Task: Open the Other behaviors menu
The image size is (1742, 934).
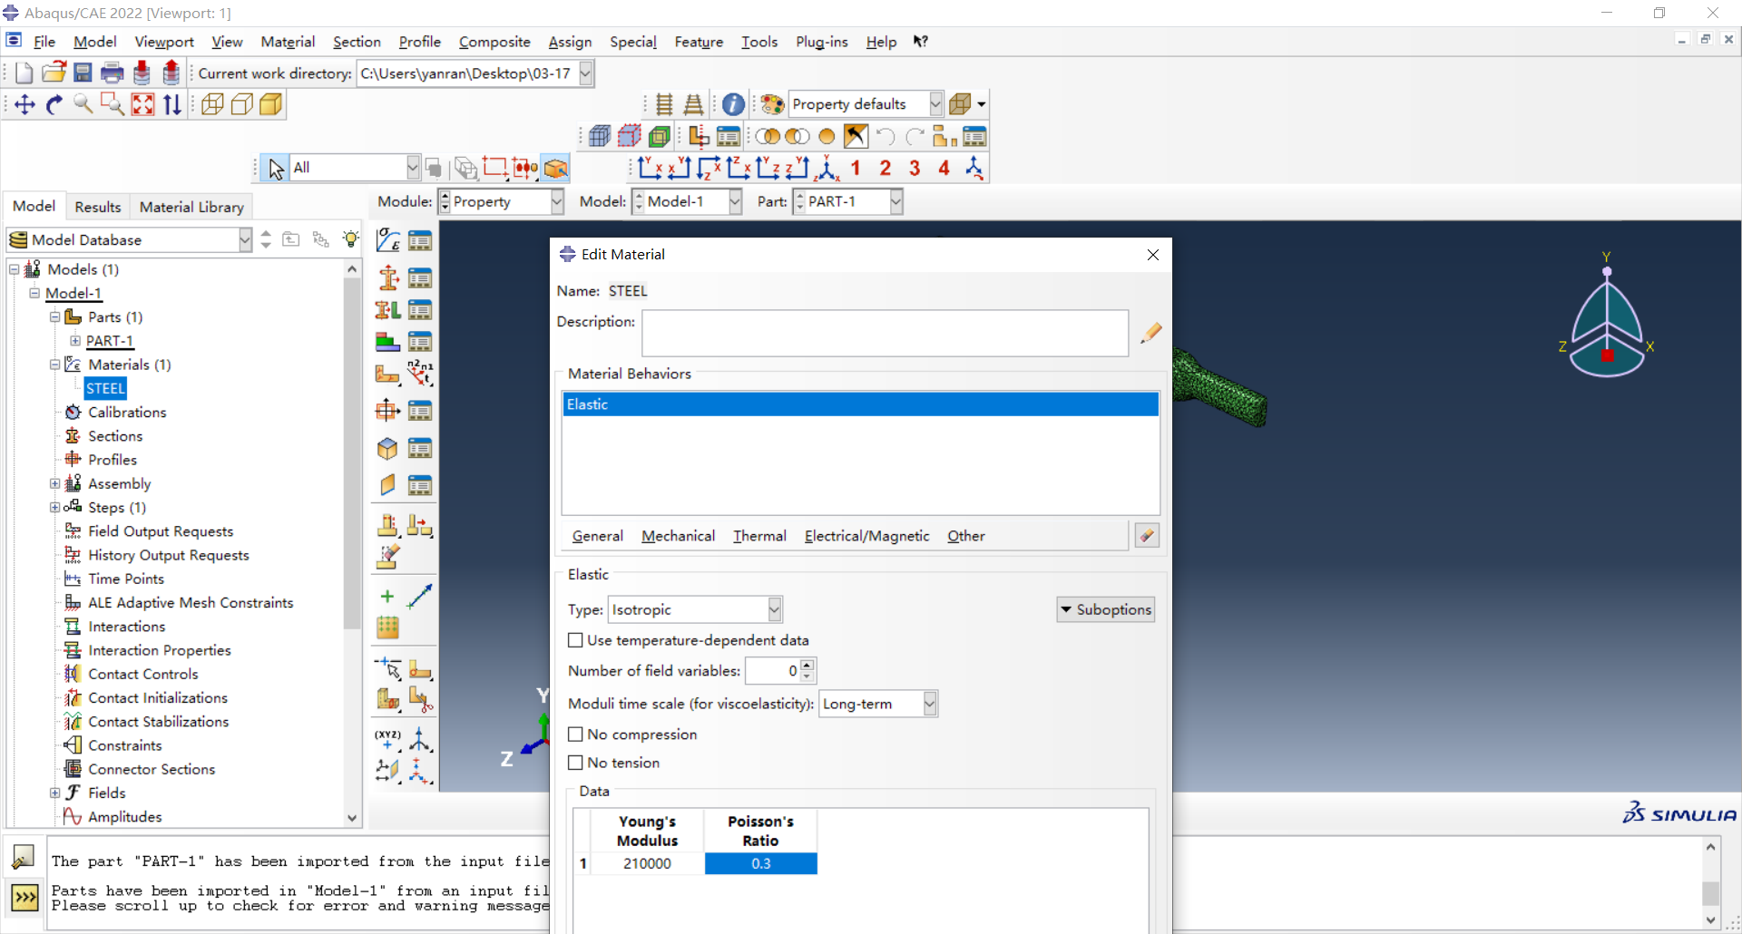Action: tap(966, 536)
